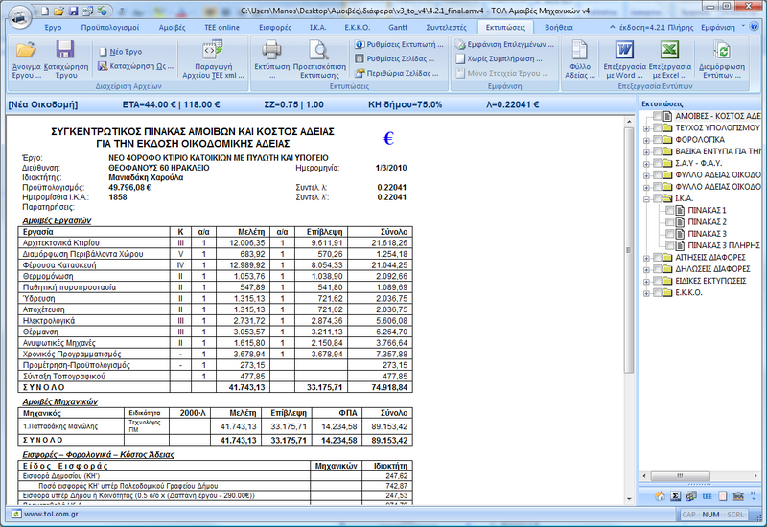
Task: Check the ΠΙΝΑΚΑΣ 1 checkbox
Action: [670, 209]
